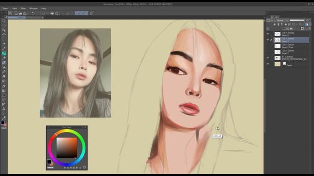Open the Filter menu
314x176 pixels.
23,9
